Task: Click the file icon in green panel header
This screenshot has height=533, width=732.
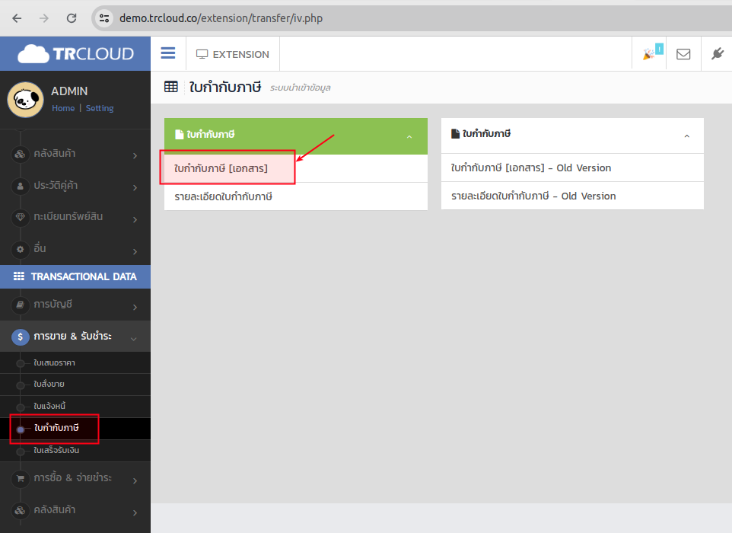Action: [x=180, y=135]
